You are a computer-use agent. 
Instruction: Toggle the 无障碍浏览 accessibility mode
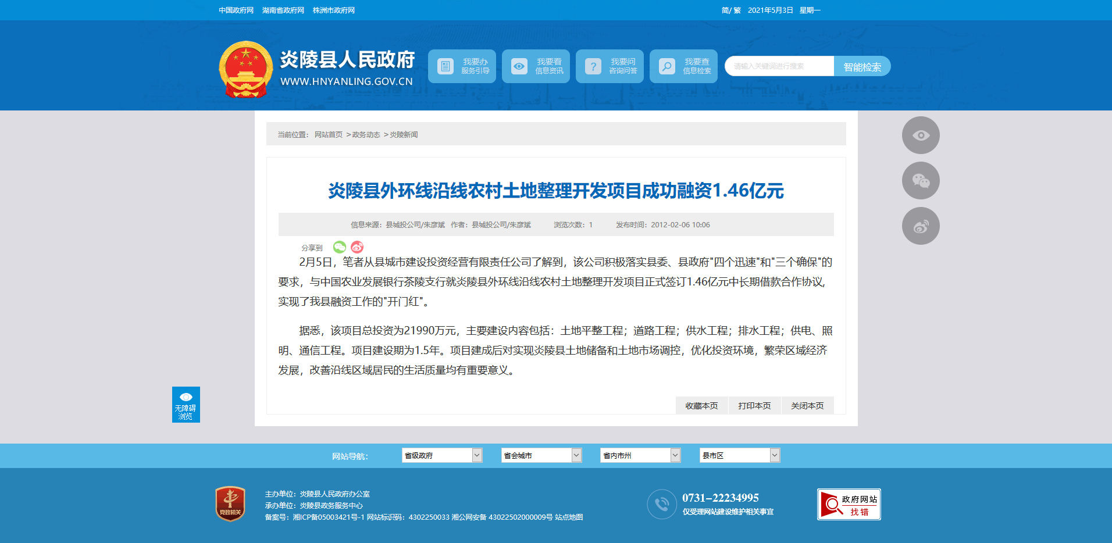click(186, 405)
